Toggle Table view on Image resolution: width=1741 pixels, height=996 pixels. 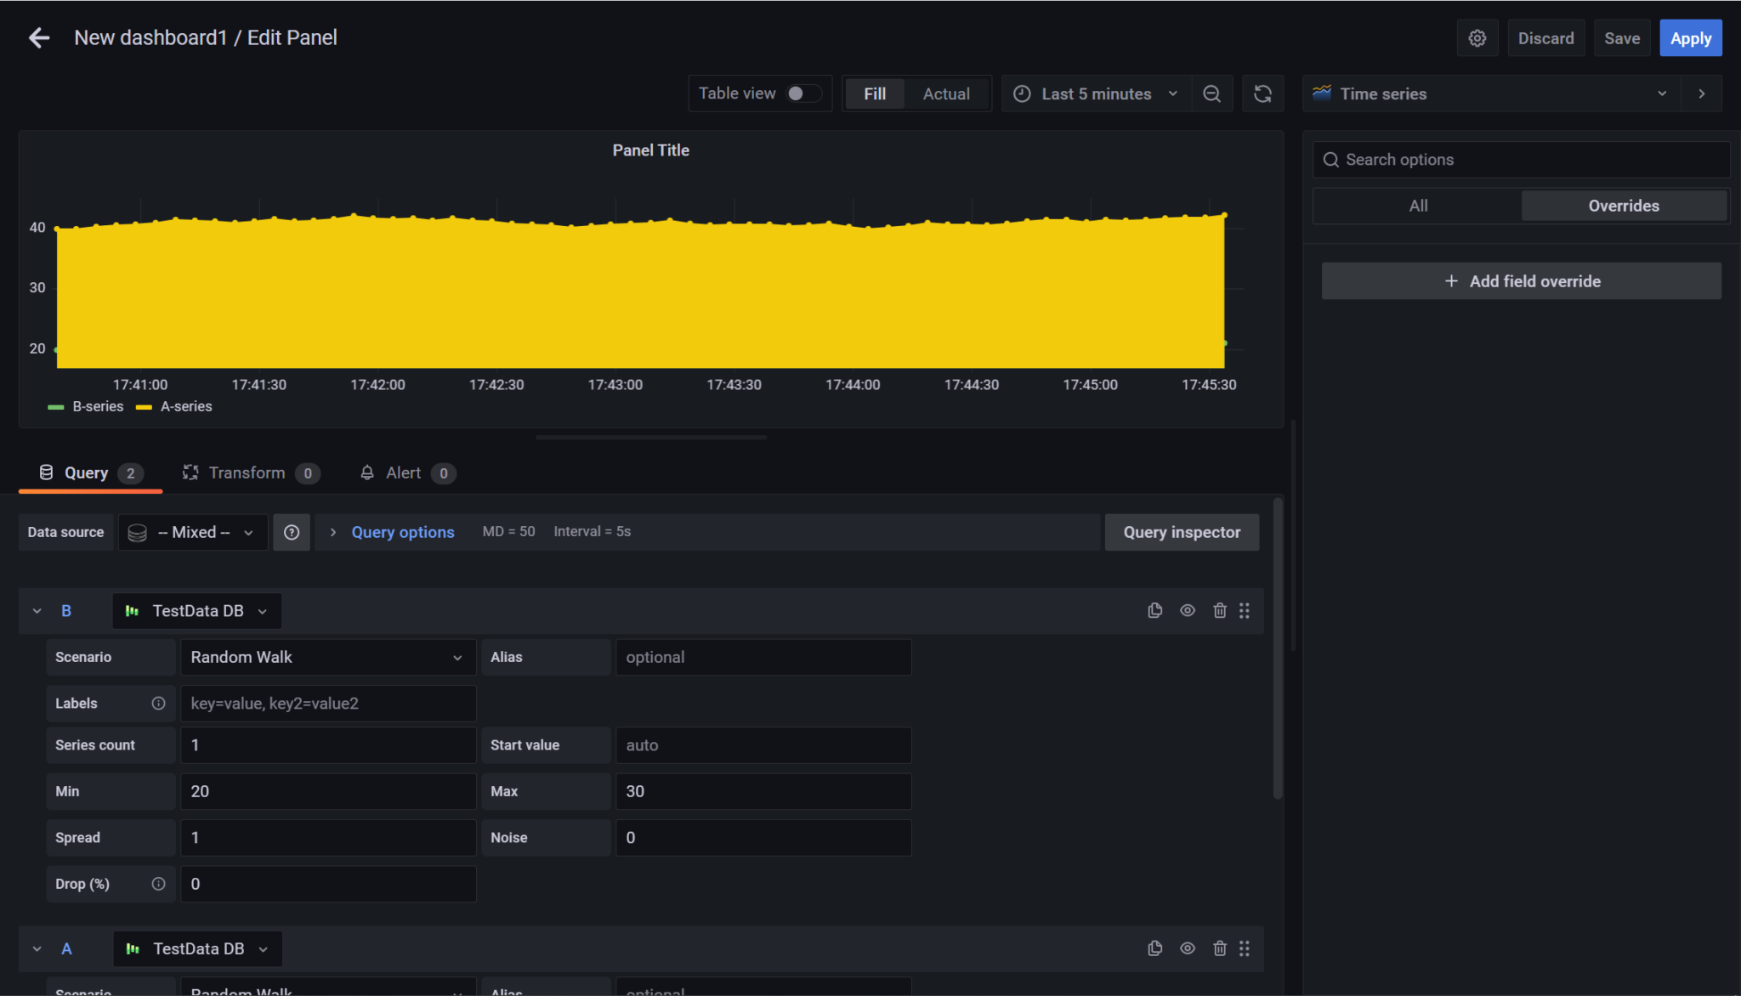[802, 93]
